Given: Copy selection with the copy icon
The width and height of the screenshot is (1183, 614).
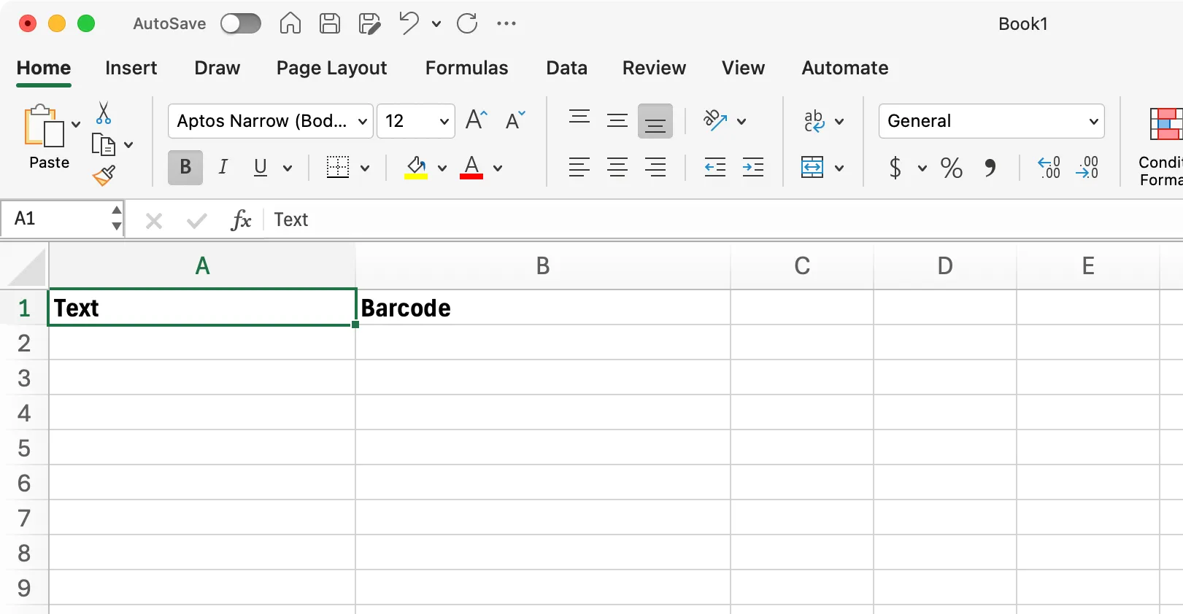Looking at the screenshot, I should tap(104, 144).
